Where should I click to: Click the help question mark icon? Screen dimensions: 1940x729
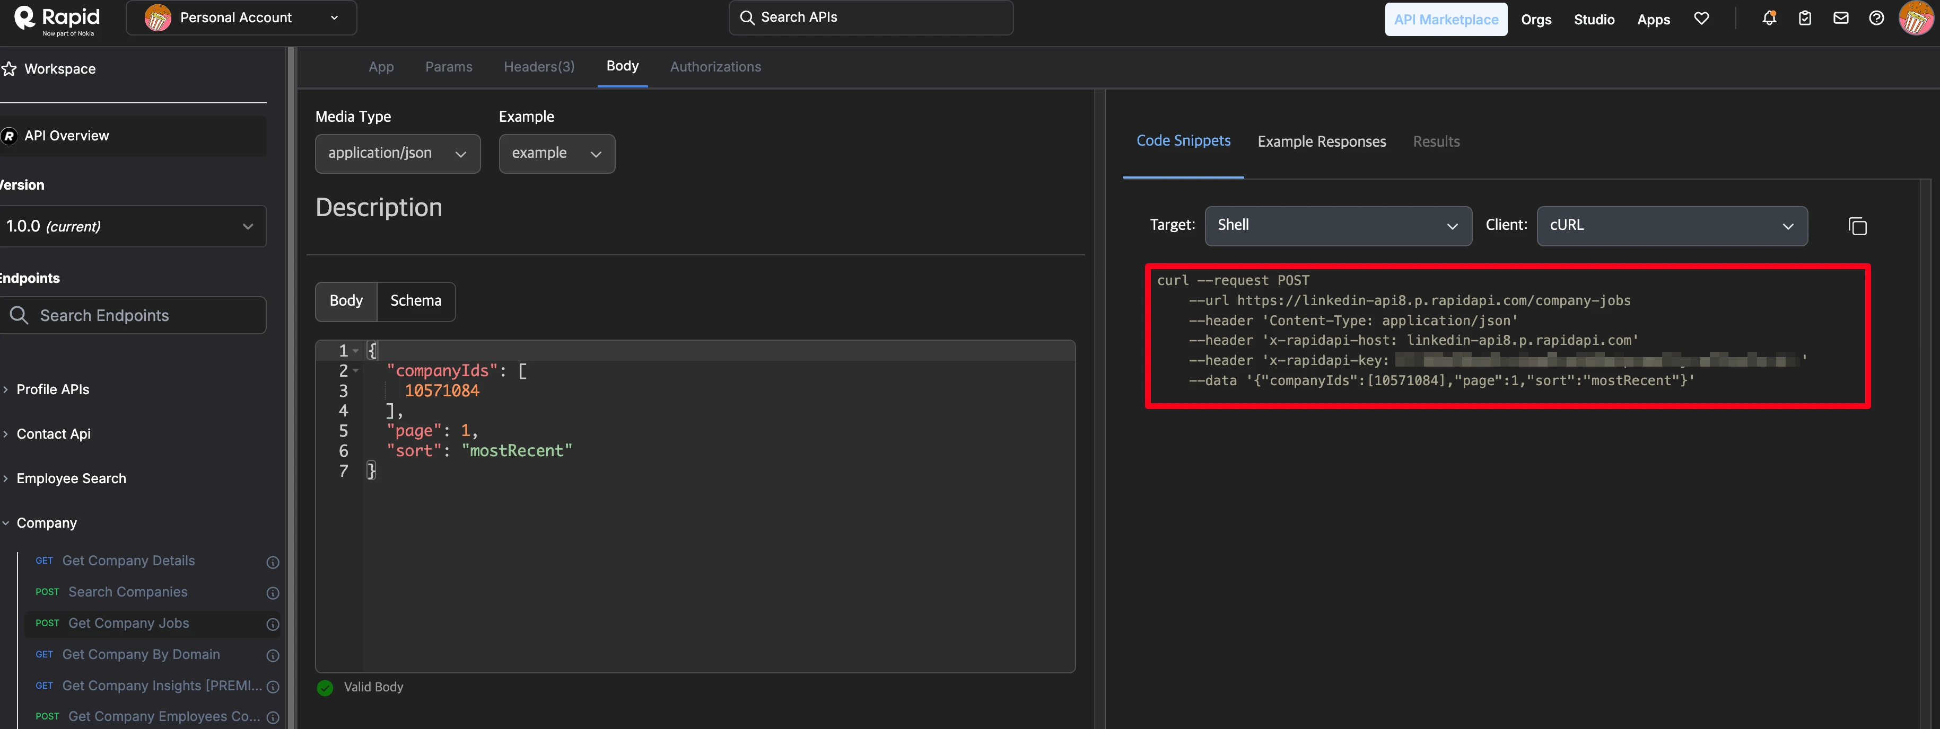click(1876, 18)
